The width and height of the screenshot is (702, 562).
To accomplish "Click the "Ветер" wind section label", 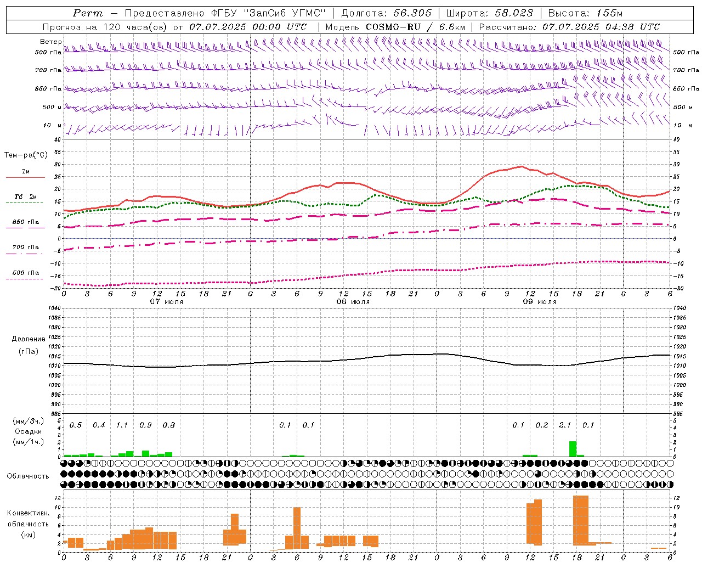I will pos(50,42).
